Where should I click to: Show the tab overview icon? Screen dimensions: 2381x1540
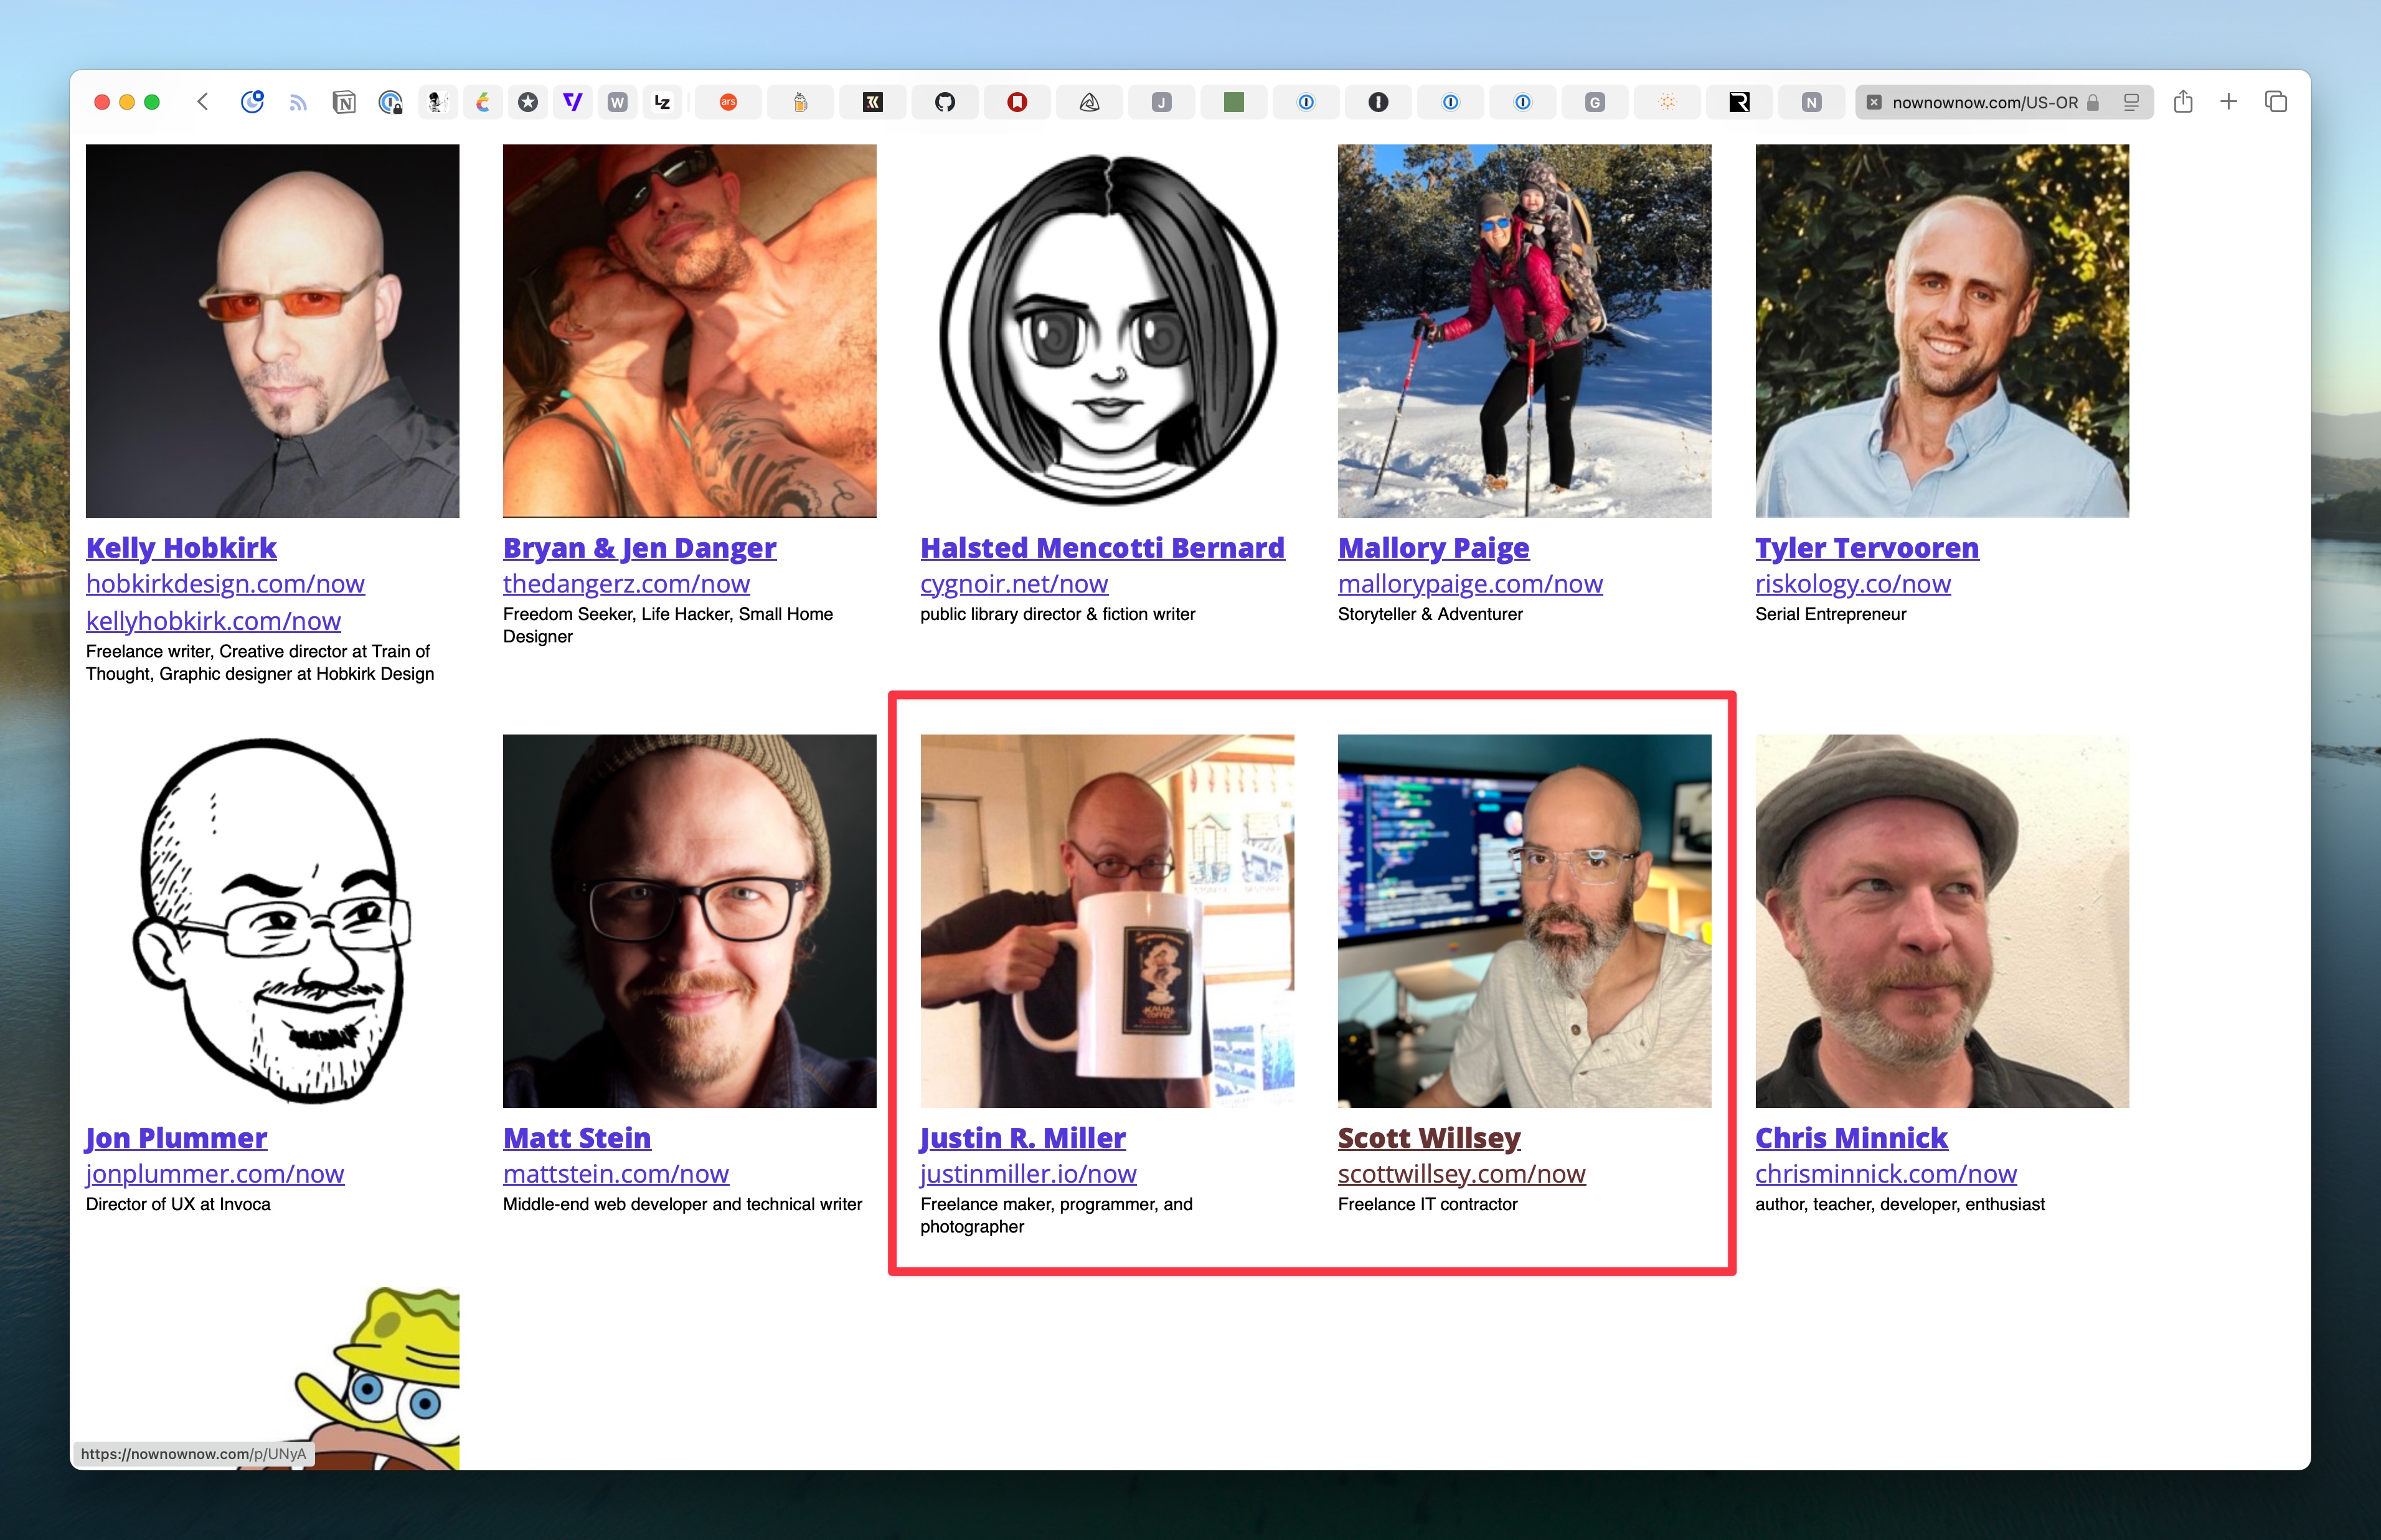(2276, 102)
